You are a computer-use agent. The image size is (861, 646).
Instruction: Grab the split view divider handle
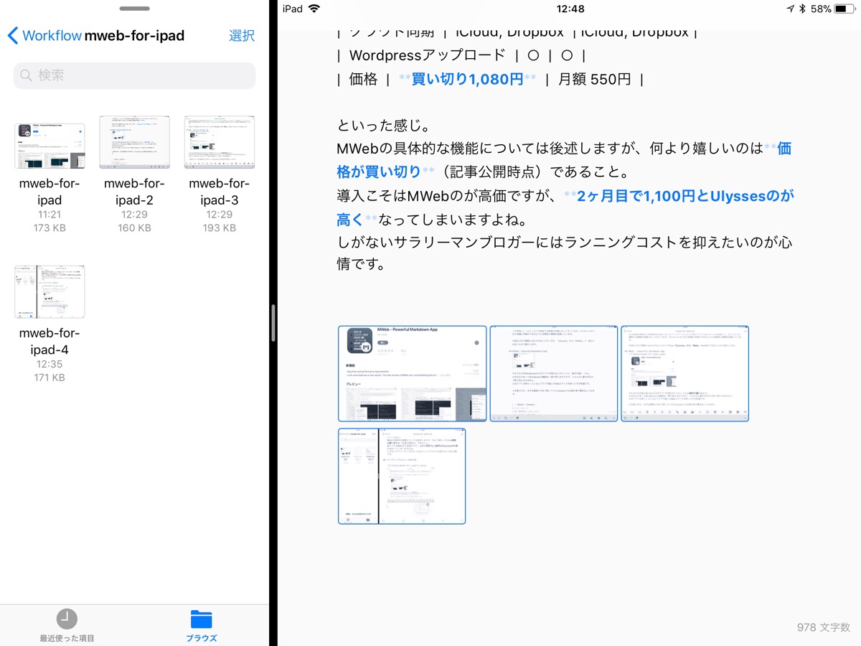point(273,323)
